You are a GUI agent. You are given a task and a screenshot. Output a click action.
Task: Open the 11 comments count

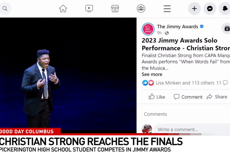coord(222,83)
